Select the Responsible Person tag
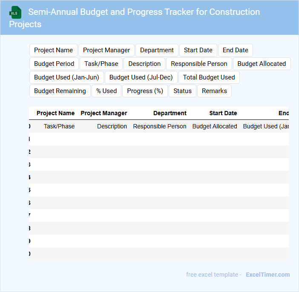 [x=199, y=64]
